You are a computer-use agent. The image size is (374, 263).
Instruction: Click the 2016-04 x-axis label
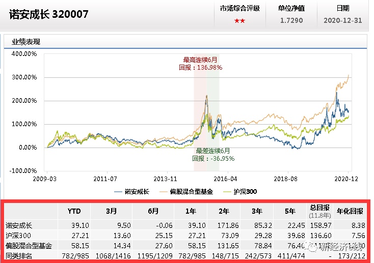(x=225, y=179)
